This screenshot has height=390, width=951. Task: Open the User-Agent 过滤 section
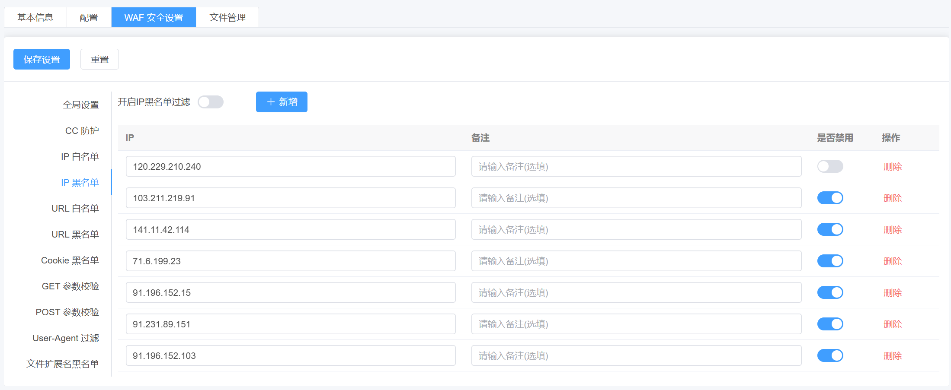[66, 338]
